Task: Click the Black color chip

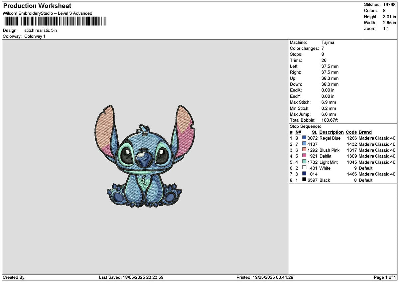Action: point(304,180)
